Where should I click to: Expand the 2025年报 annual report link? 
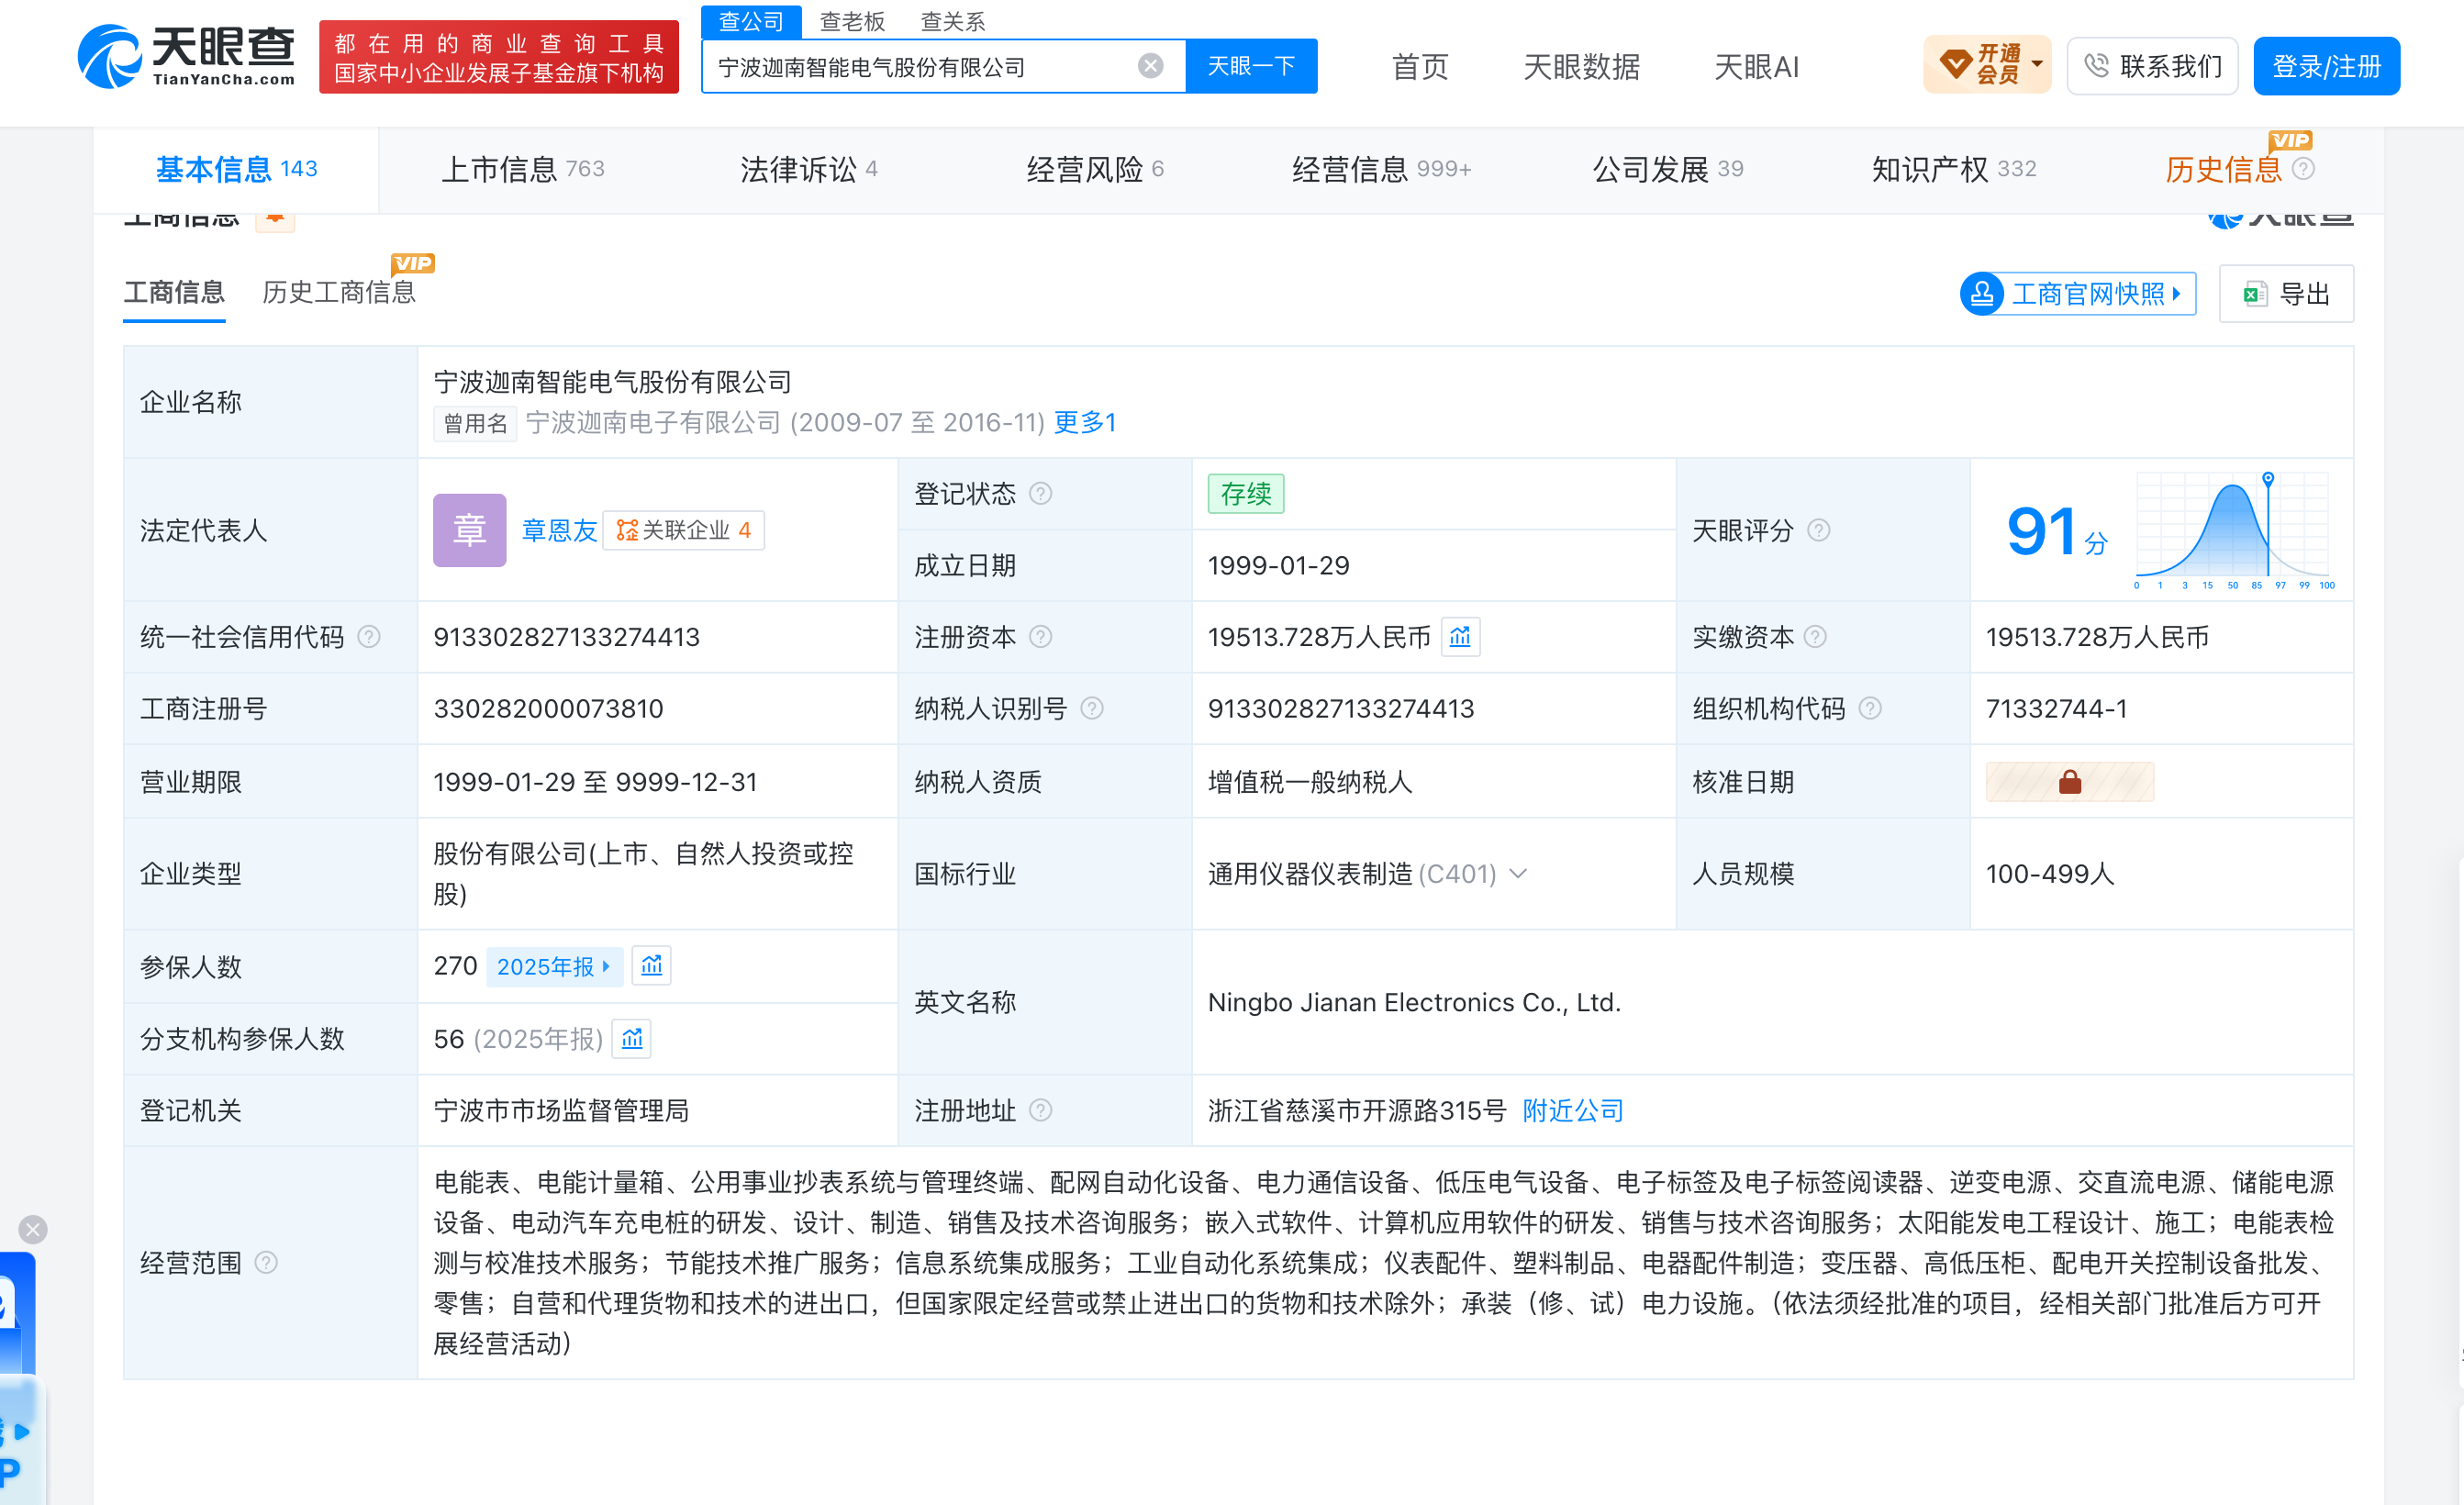coord(553,966)
